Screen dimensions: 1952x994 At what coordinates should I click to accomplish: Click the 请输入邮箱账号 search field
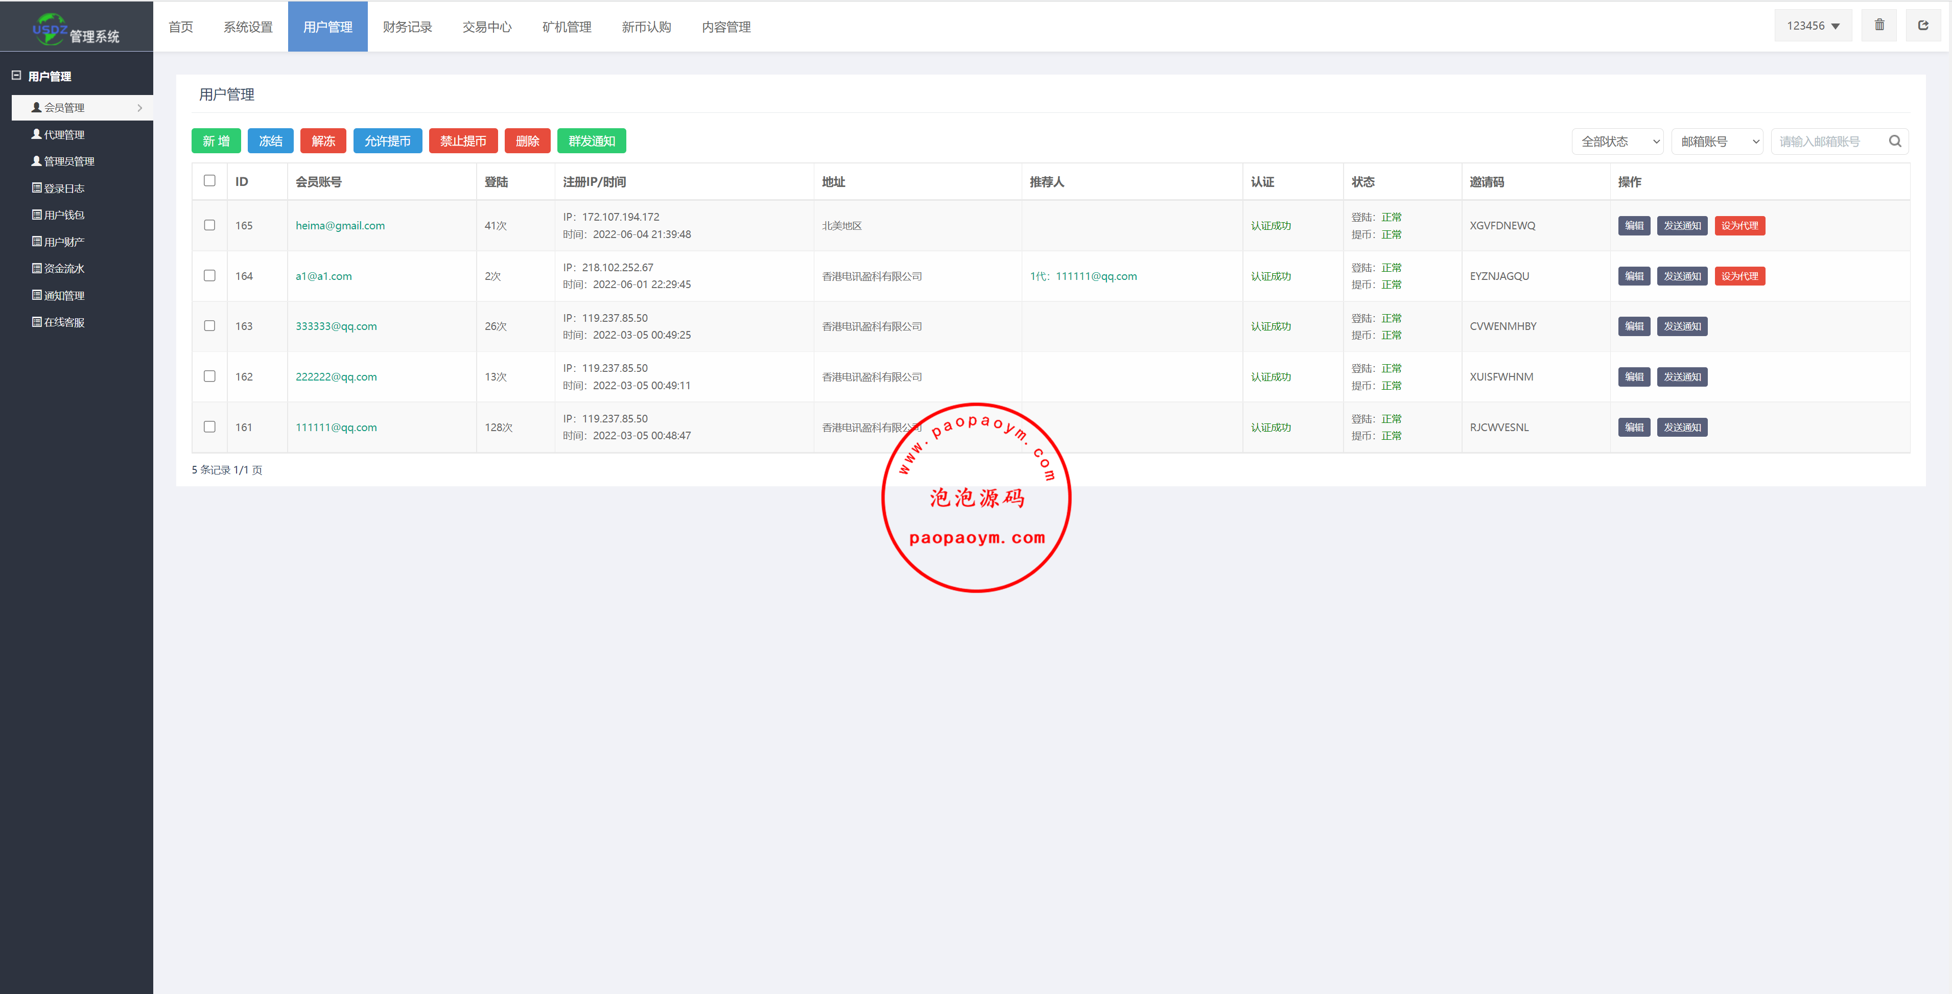pos(1826,141)
